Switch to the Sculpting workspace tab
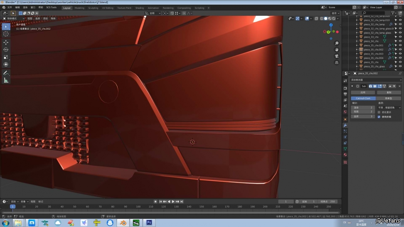The image size is (404, 227). pos(93,8)
